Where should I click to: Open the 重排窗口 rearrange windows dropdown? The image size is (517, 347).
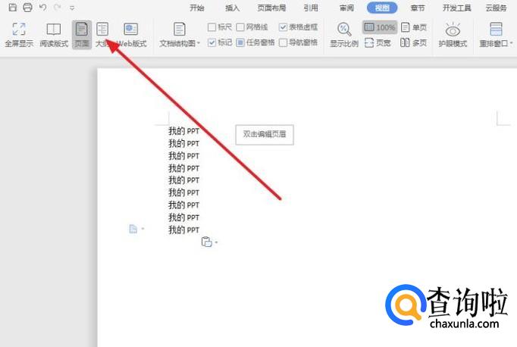point(496,35)
